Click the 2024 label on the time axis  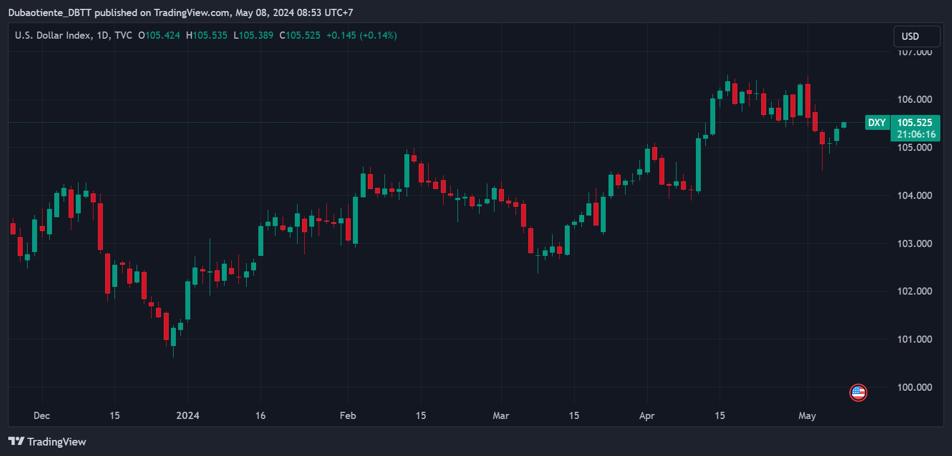pyautogui.click(x=188, y=416)
